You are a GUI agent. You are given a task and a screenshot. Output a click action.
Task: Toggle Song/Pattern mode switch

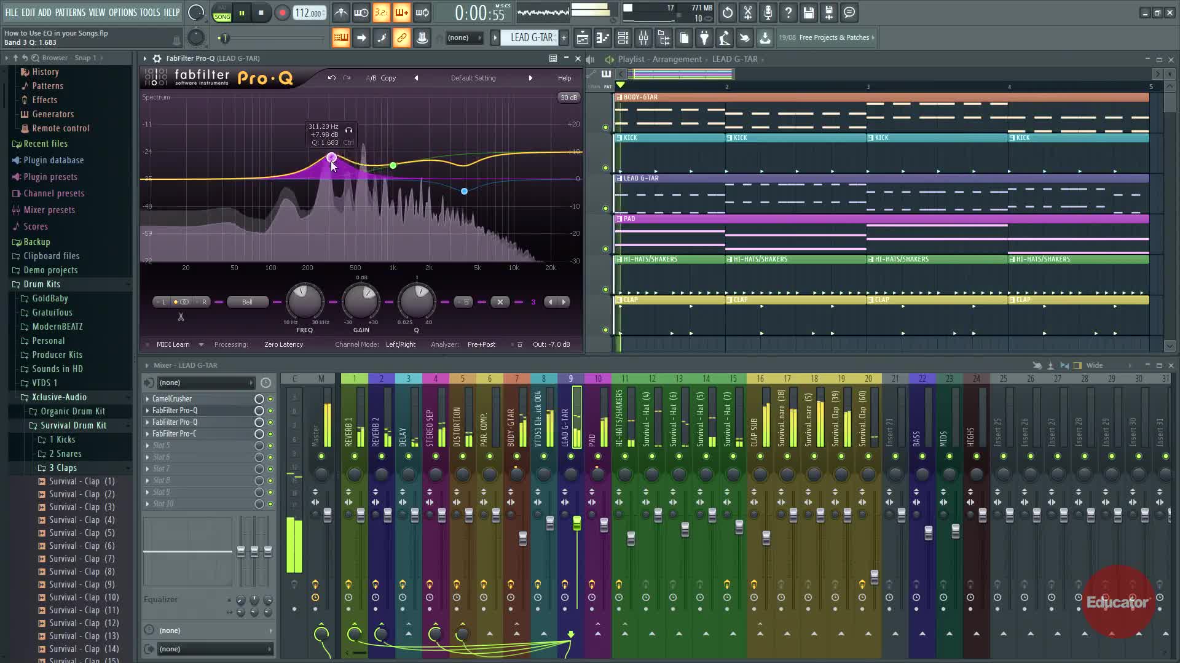(x=222, y=13)
